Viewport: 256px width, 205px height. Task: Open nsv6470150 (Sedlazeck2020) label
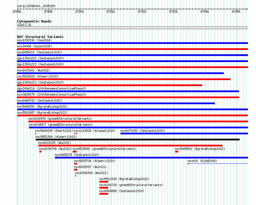143,131
